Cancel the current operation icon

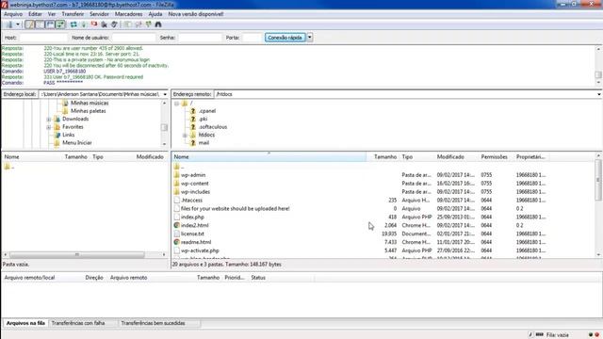click(x=94, y=24)
